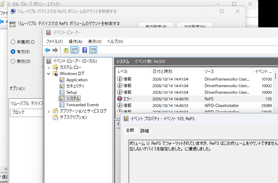Toggle the console tree pane toolbar icon
278x183 pixels.
point(74,50)
